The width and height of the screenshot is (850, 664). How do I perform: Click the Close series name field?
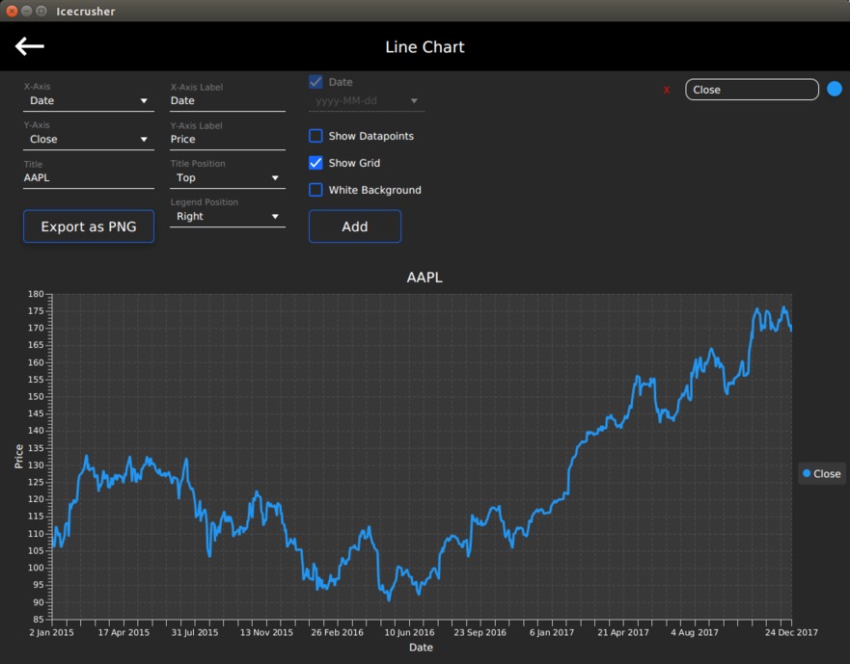pos(752,90)
